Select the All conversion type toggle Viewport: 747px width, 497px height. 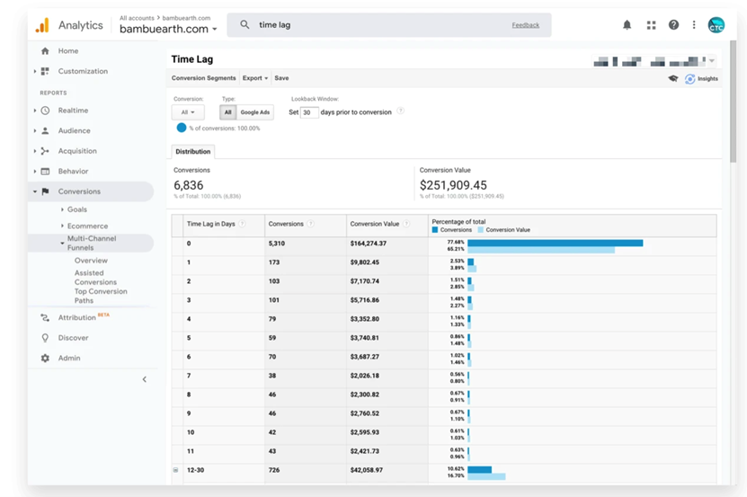[228, 112]
